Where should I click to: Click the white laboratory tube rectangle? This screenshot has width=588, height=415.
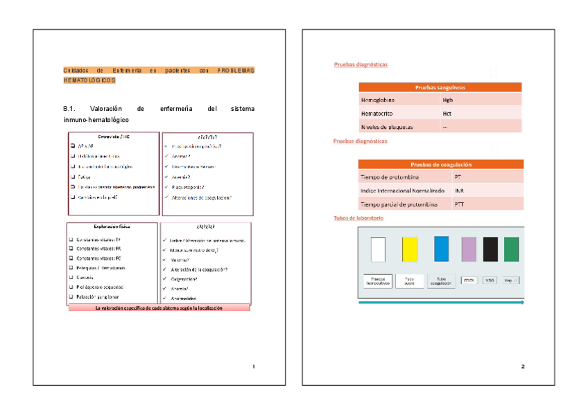click(x=378, y=249)
